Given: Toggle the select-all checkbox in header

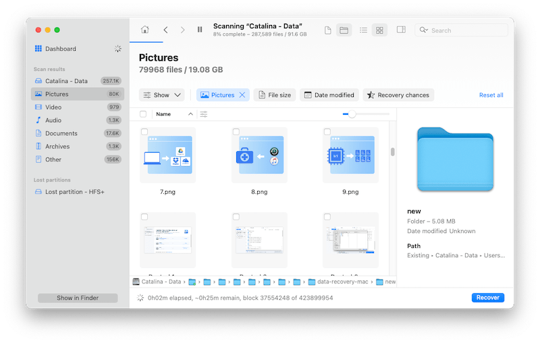Looking at the screenshot, I should click(143, 114).
